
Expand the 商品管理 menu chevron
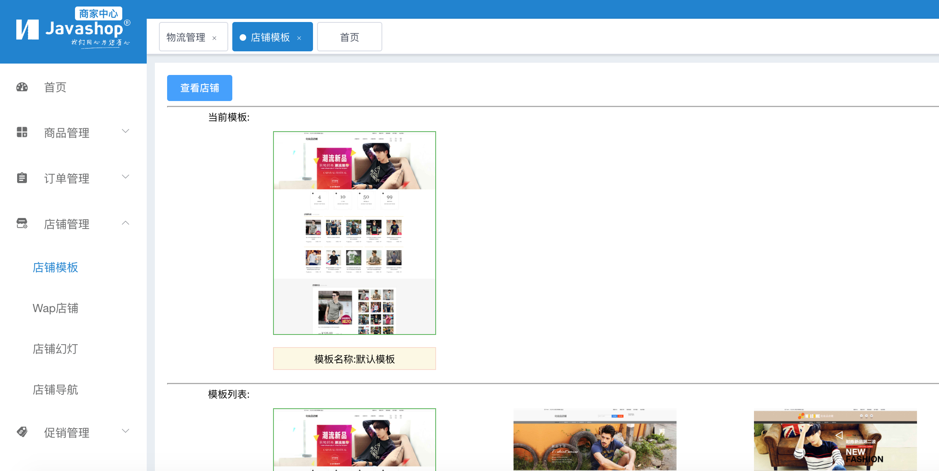coord(126,131)
